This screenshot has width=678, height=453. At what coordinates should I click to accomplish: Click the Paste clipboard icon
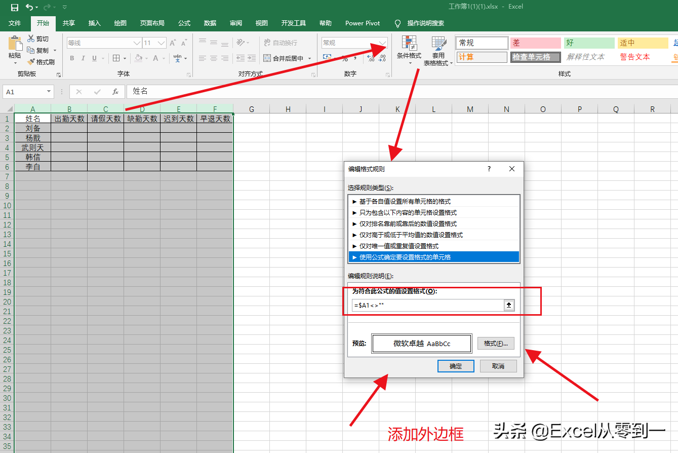coord(15,44)
